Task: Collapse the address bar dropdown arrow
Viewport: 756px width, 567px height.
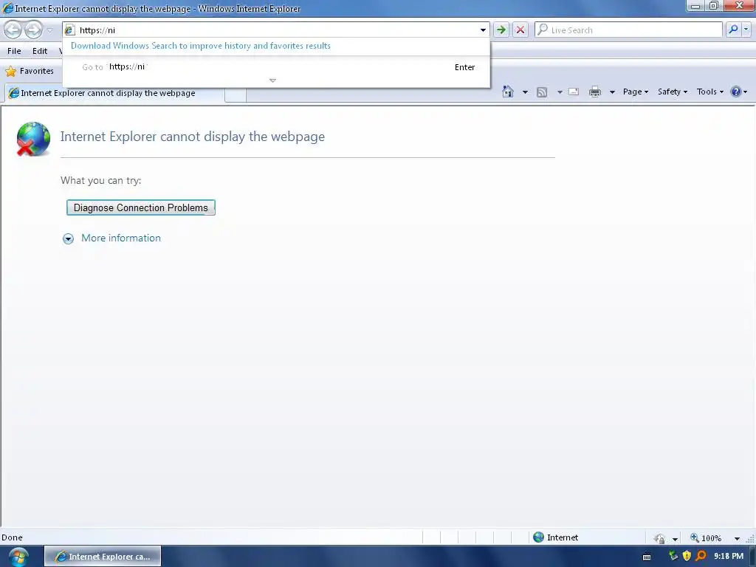Action: [x=483, y=30]
